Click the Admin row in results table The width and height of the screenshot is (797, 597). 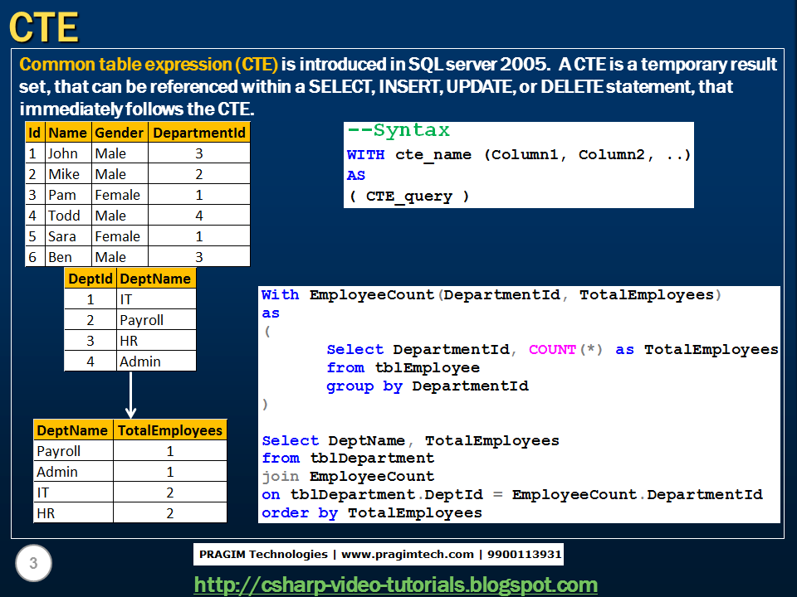[x=55, y=471]
